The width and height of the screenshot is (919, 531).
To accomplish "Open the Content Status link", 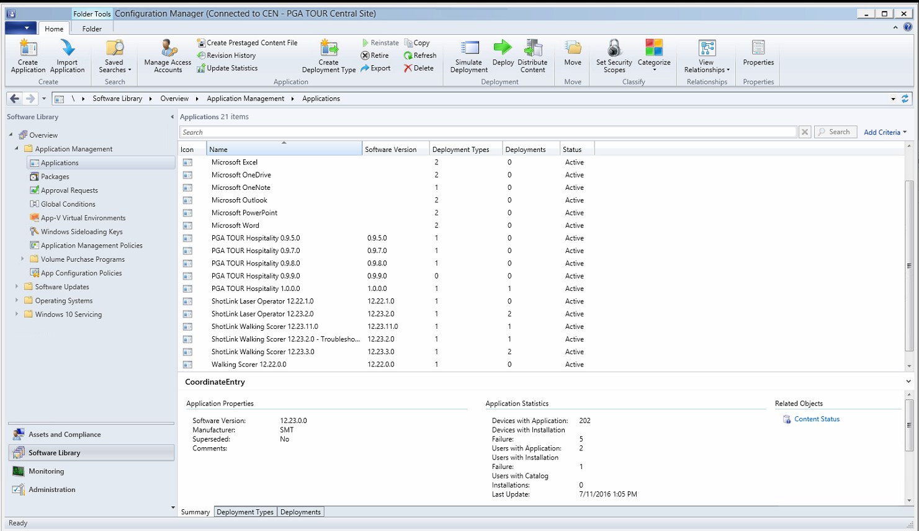I will 817,419.
